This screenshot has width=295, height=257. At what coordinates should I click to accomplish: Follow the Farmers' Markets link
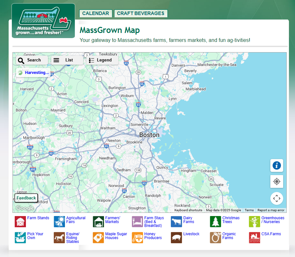coord(113,220)
